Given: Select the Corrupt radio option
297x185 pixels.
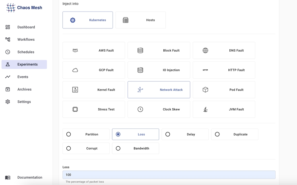Looking at the screenshot, I should [x=69, y=148].
